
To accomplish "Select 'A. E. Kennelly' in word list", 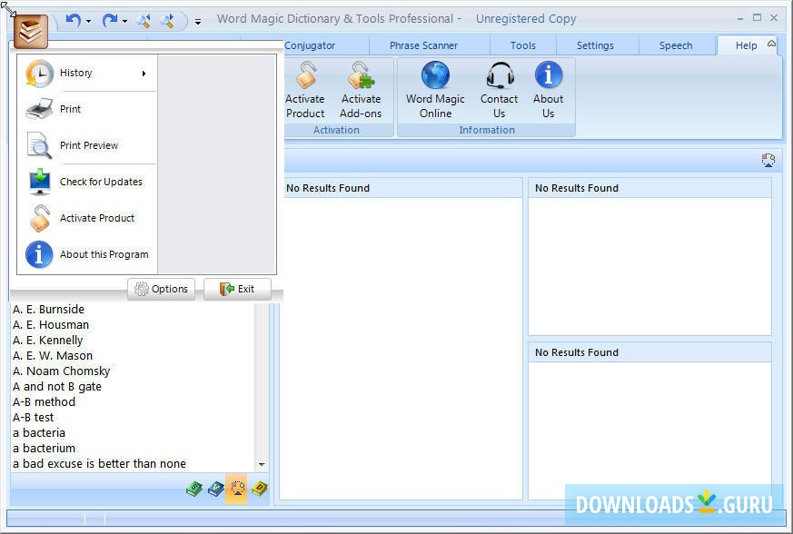I will (47, 341).
